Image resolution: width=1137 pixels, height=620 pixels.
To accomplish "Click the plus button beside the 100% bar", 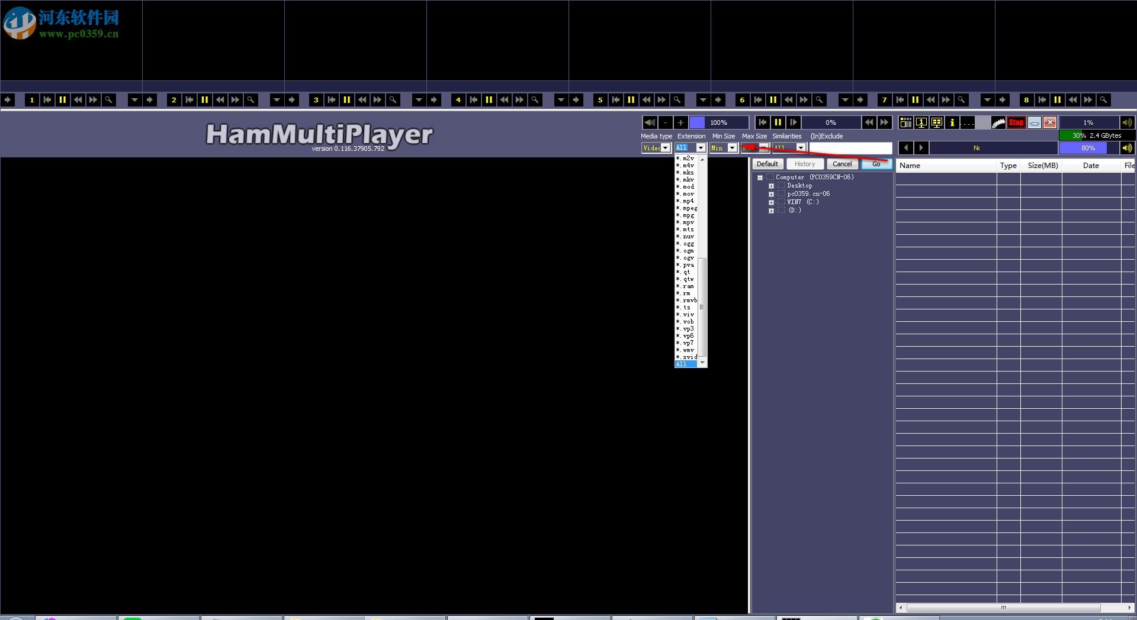I will [680, 122].
